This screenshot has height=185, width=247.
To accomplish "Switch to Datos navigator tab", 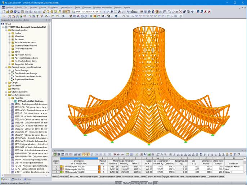I will [x=5, y=179].
